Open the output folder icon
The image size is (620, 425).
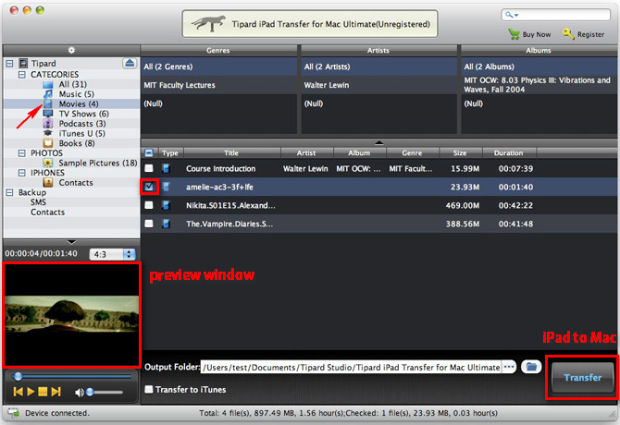click(x=531, y=367)
